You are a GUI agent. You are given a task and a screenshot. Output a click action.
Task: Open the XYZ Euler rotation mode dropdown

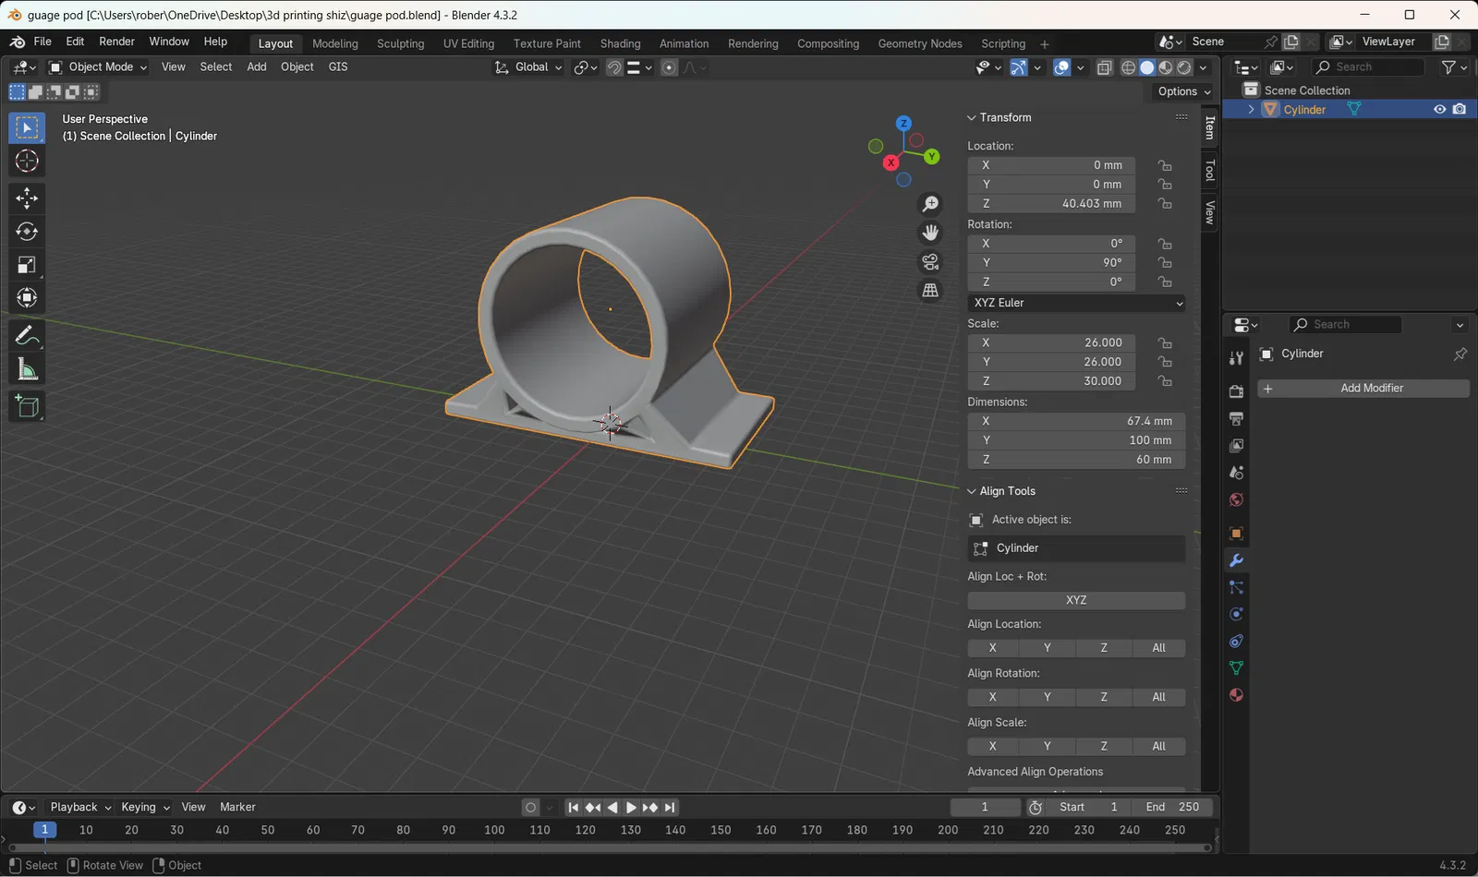click(1076, 303)
